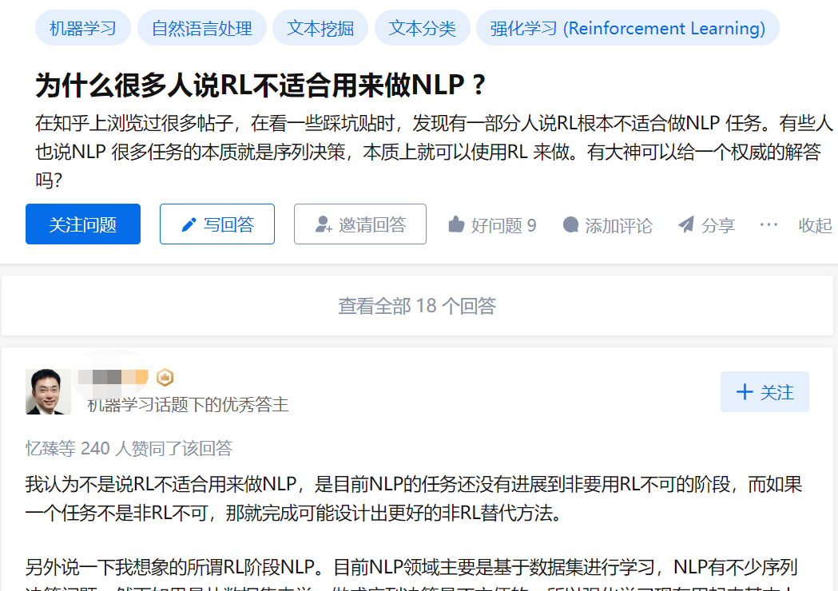This screenshot has width=838, height=591.
Task: Collapse the question description via 收起
Action: [815, 225]
